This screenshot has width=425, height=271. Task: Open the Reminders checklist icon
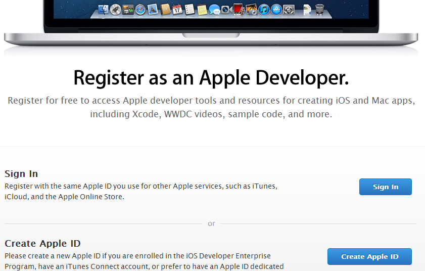click(x=190, y=10)
